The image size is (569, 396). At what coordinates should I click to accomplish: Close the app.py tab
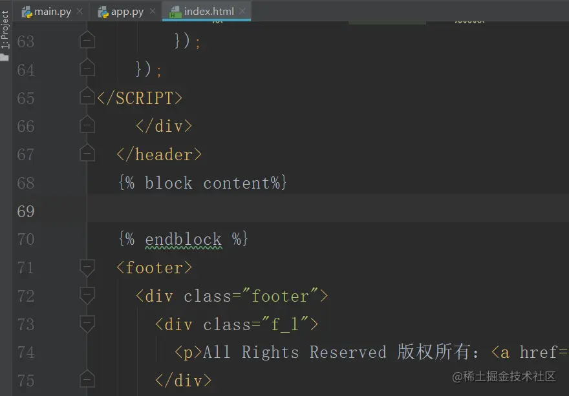coord(153,12)
